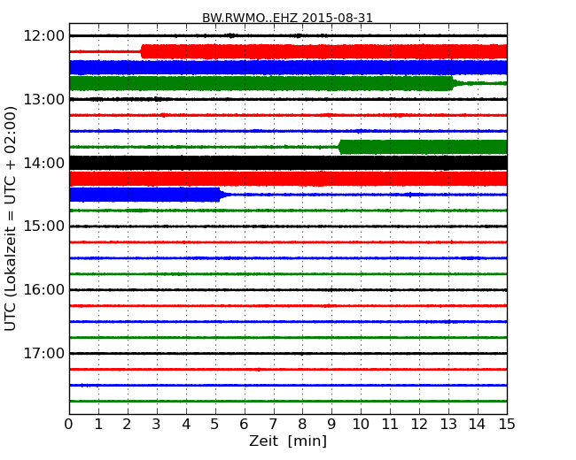
Task: Click x-axis tick label 15
Action: tap(507, 425)
